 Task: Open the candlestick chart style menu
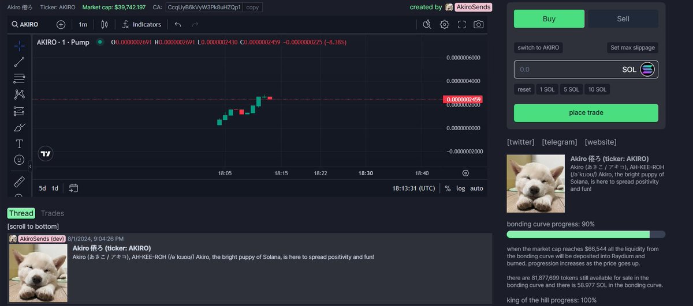pyautogui.click(x=105, y=24)
